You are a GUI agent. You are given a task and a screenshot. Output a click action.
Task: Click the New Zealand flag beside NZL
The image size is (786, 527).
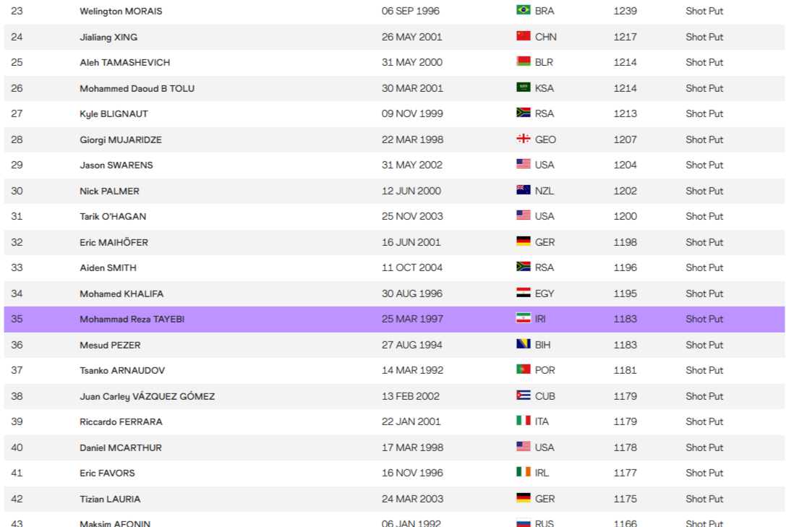tap(523, 191)
